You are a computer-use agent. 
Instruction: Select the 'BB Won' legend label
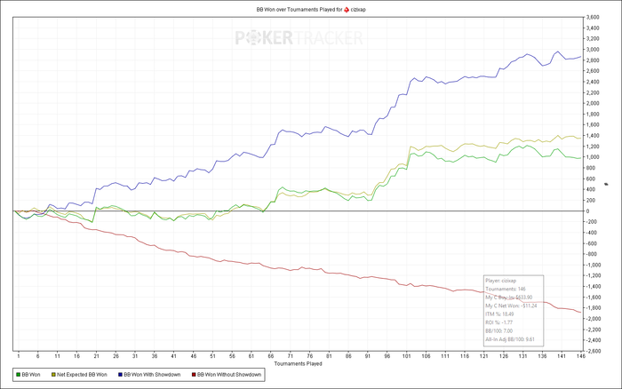[31, 375]
